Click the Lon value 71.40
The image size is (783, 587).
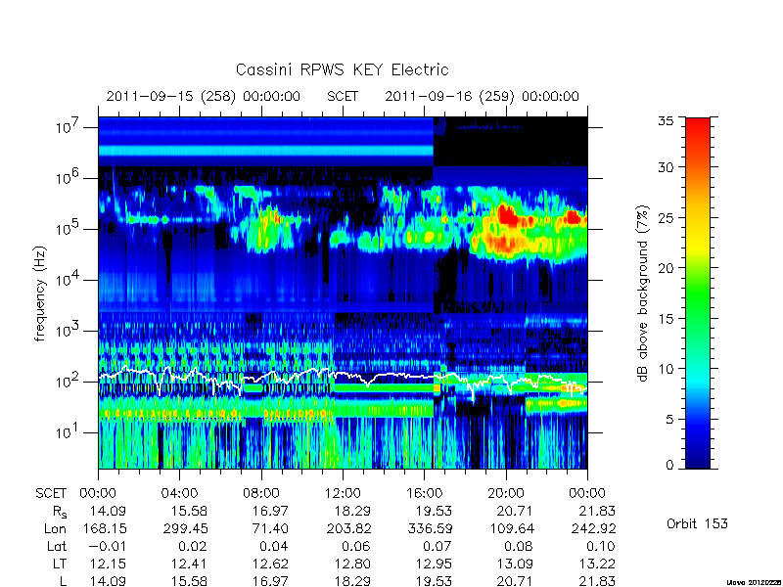tap(270, 528)
